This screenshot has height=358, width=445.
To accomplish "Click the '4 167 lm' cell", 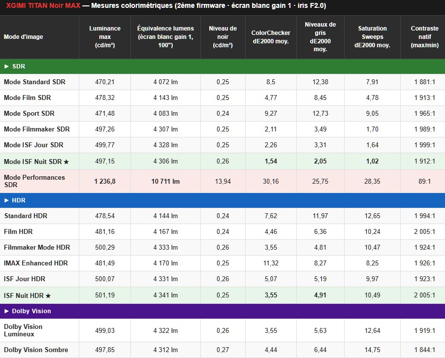I will coord(165,231).
